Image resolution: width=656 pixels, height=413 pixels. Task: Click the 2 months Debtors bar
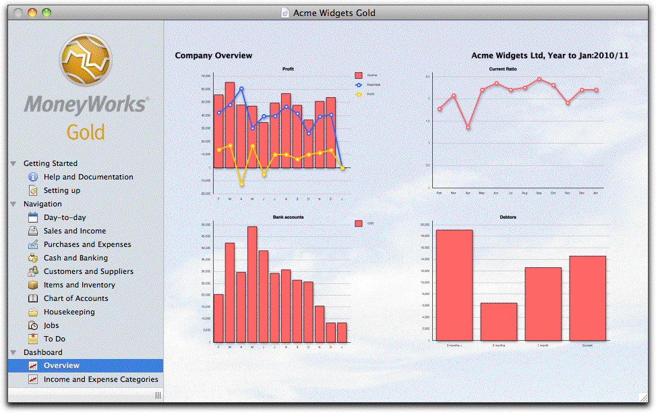click(x=499, y=322)
